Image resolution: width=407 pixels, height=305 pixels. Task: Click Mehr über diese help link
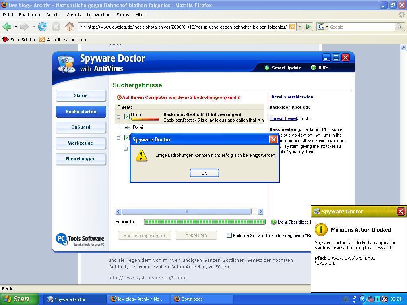pos(294,222)
